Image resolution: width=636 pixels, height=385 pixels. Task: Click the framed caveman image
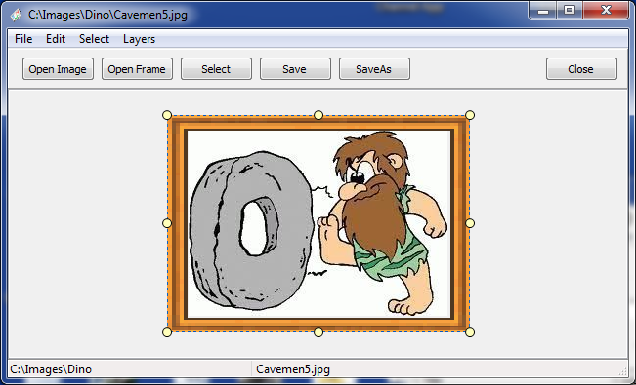(318, 224)
